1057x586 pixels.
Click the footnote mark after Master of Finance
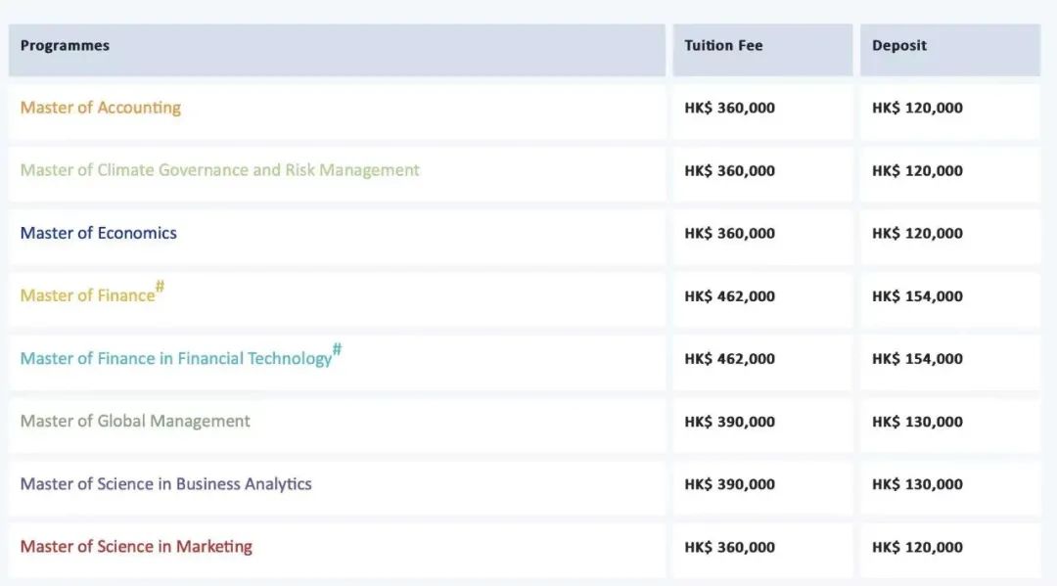tap(160, 288)
